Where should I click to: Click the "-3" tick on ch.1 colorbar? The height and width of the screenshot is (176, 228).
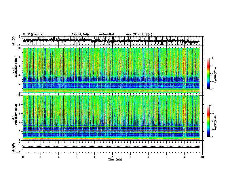[212, 58]
